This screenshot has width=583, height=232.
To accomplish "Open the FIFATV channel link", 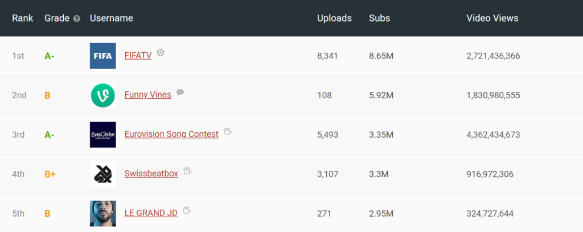I will (x=138, y=56).
